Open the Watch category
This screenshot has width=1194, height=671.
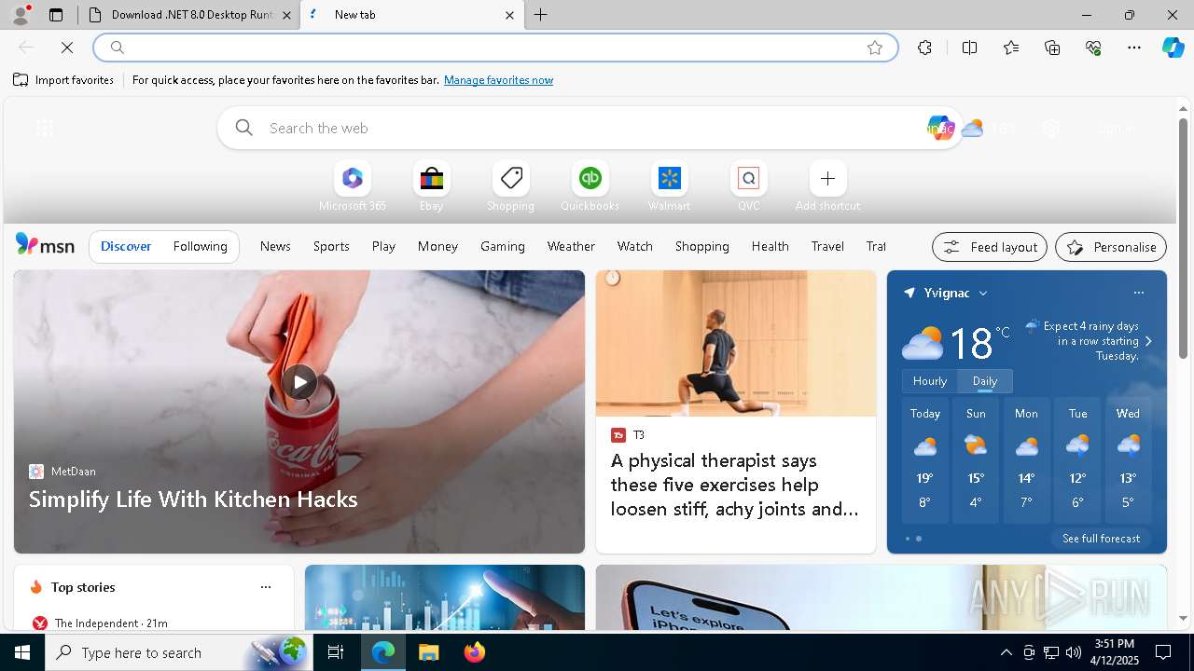634,246
